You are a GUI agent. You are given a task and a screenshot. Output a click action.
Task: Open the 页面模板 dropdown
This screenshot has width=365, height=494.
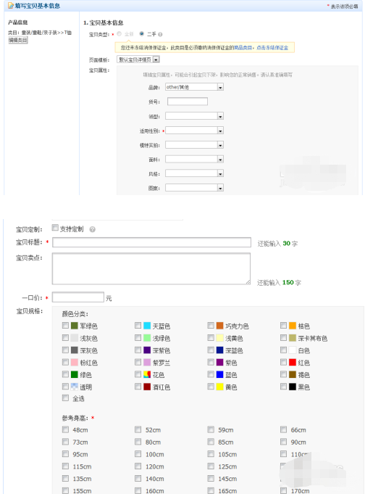point(138,59)
